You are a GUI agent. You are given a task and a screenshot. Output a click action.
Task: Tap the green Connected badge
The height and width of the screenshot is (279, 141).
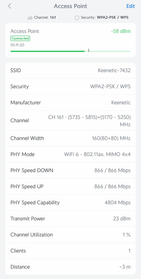click(x=20, y=39)
